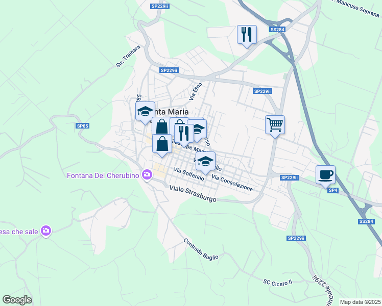
Task: Open the Fontana Del Cherubino label
Action: click(x=103, y=175)
